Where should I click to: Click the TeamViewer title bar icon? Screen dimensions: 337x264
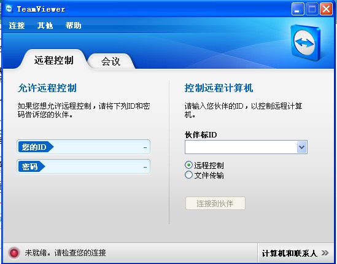(x=9, y=9)
